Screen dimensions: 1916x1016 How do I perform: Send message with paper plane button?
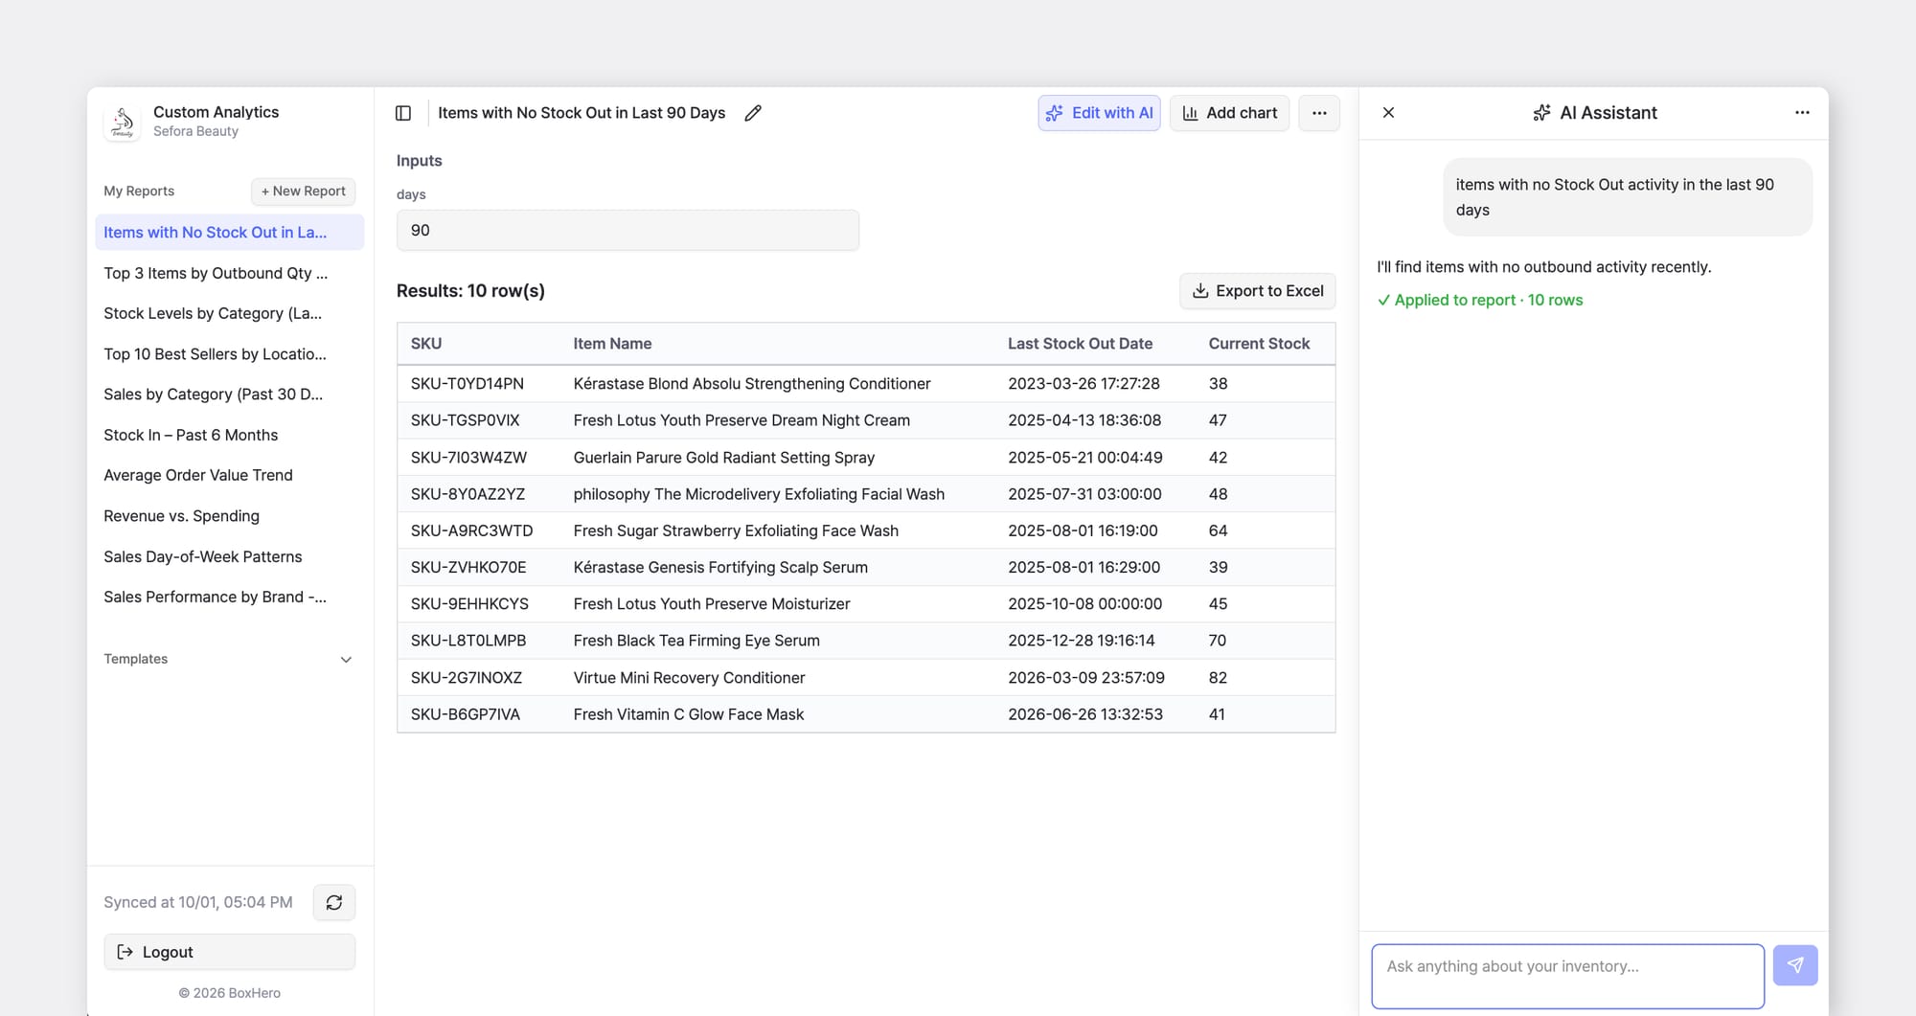coord(1794,965)
